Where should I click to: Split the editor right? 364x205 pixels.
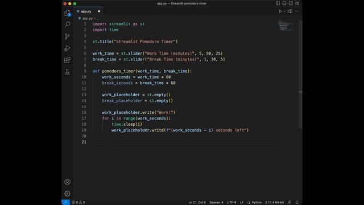click(x=290, y=11)
